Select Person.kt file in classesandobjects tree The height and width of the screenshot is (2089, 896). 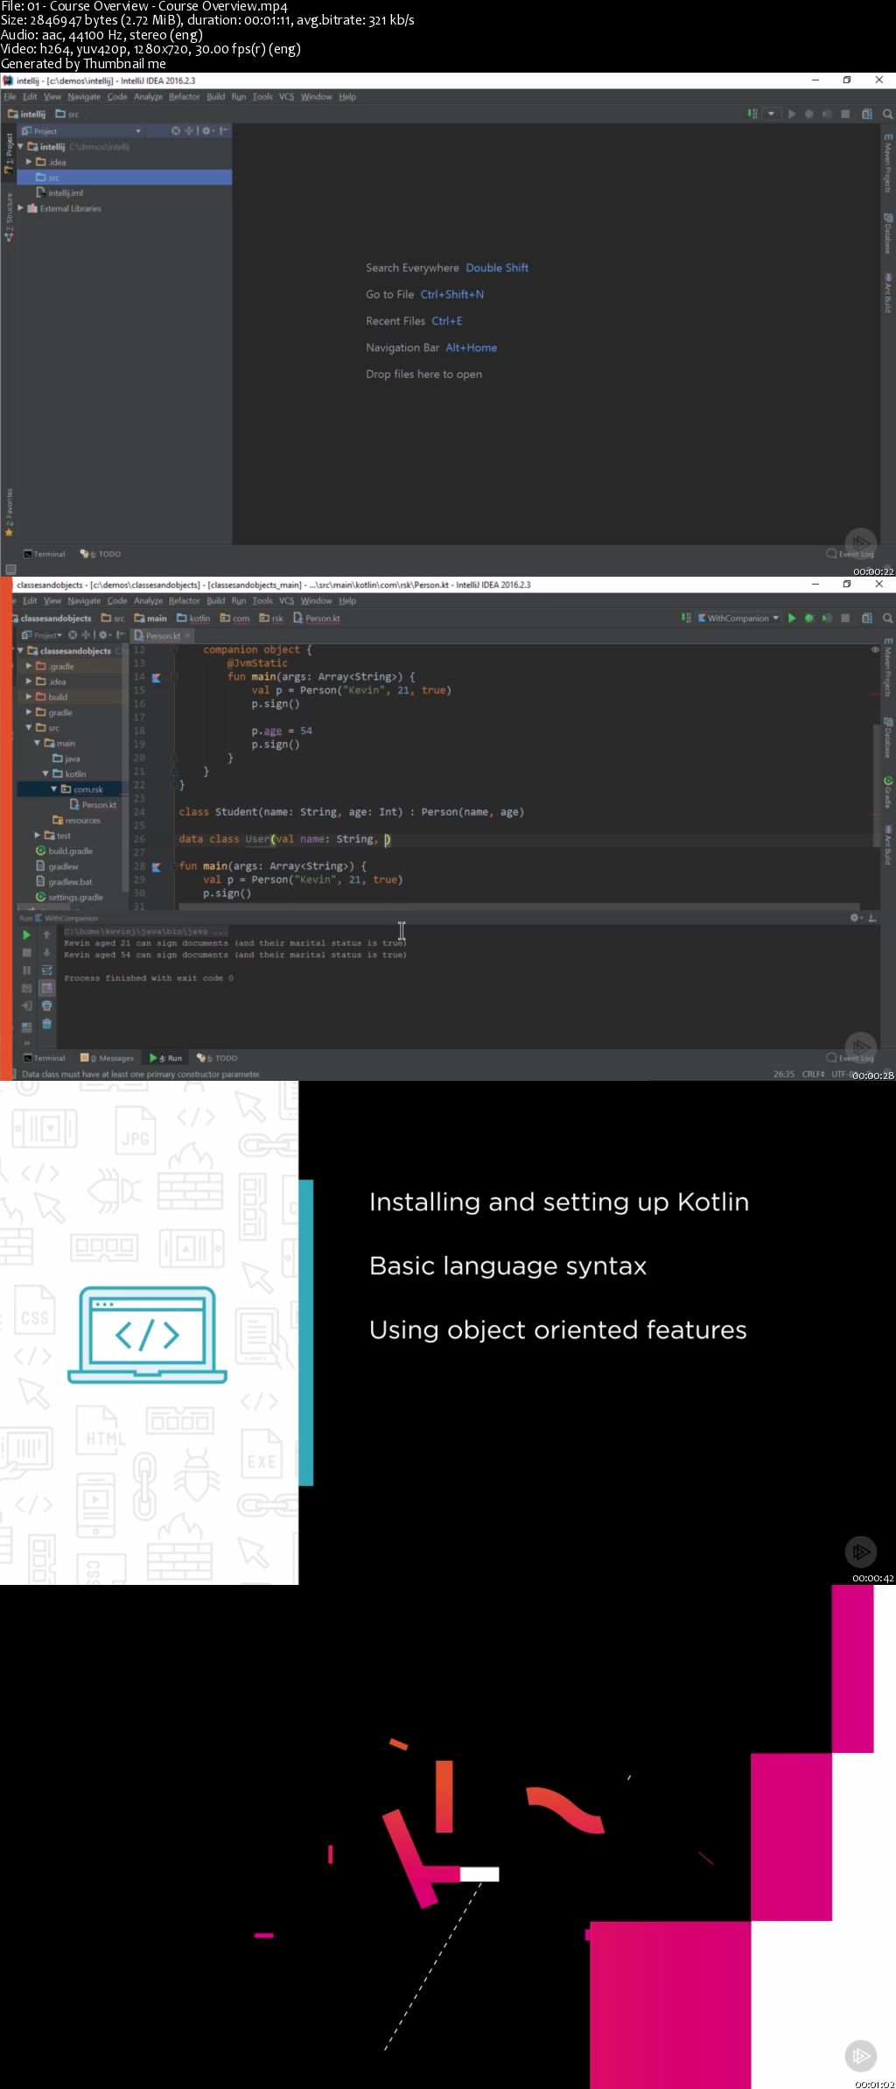pos(94,805)
